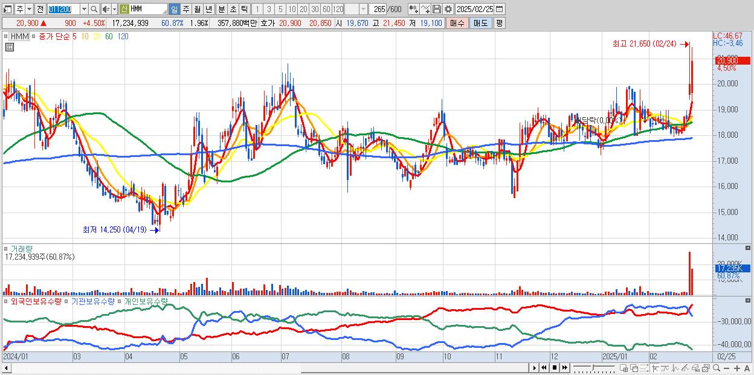This screenshot has height=375, width=754.
Task: Toggle the 평 button next to 매도
Action: coord(499,23)
